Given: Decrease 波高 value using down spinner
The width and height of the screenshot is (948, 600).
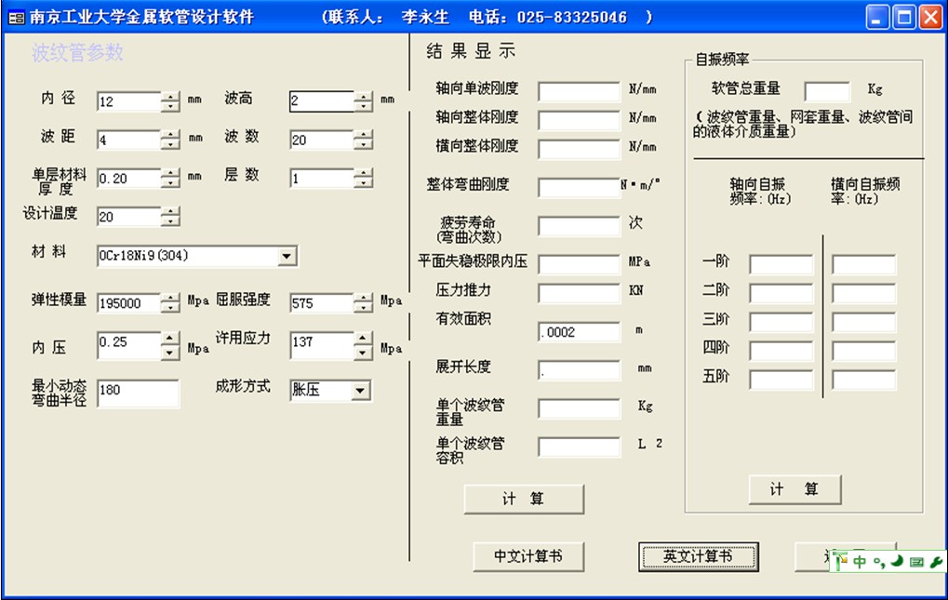Looking at the screenshot, I should (364, 107).
